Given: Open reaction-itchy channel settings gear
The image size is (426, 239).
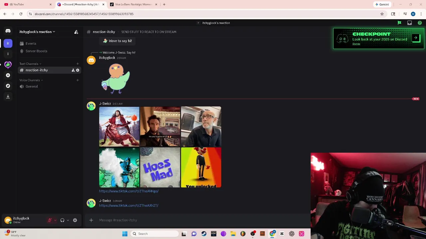Looking at the screenshot, I should point(78,70).
